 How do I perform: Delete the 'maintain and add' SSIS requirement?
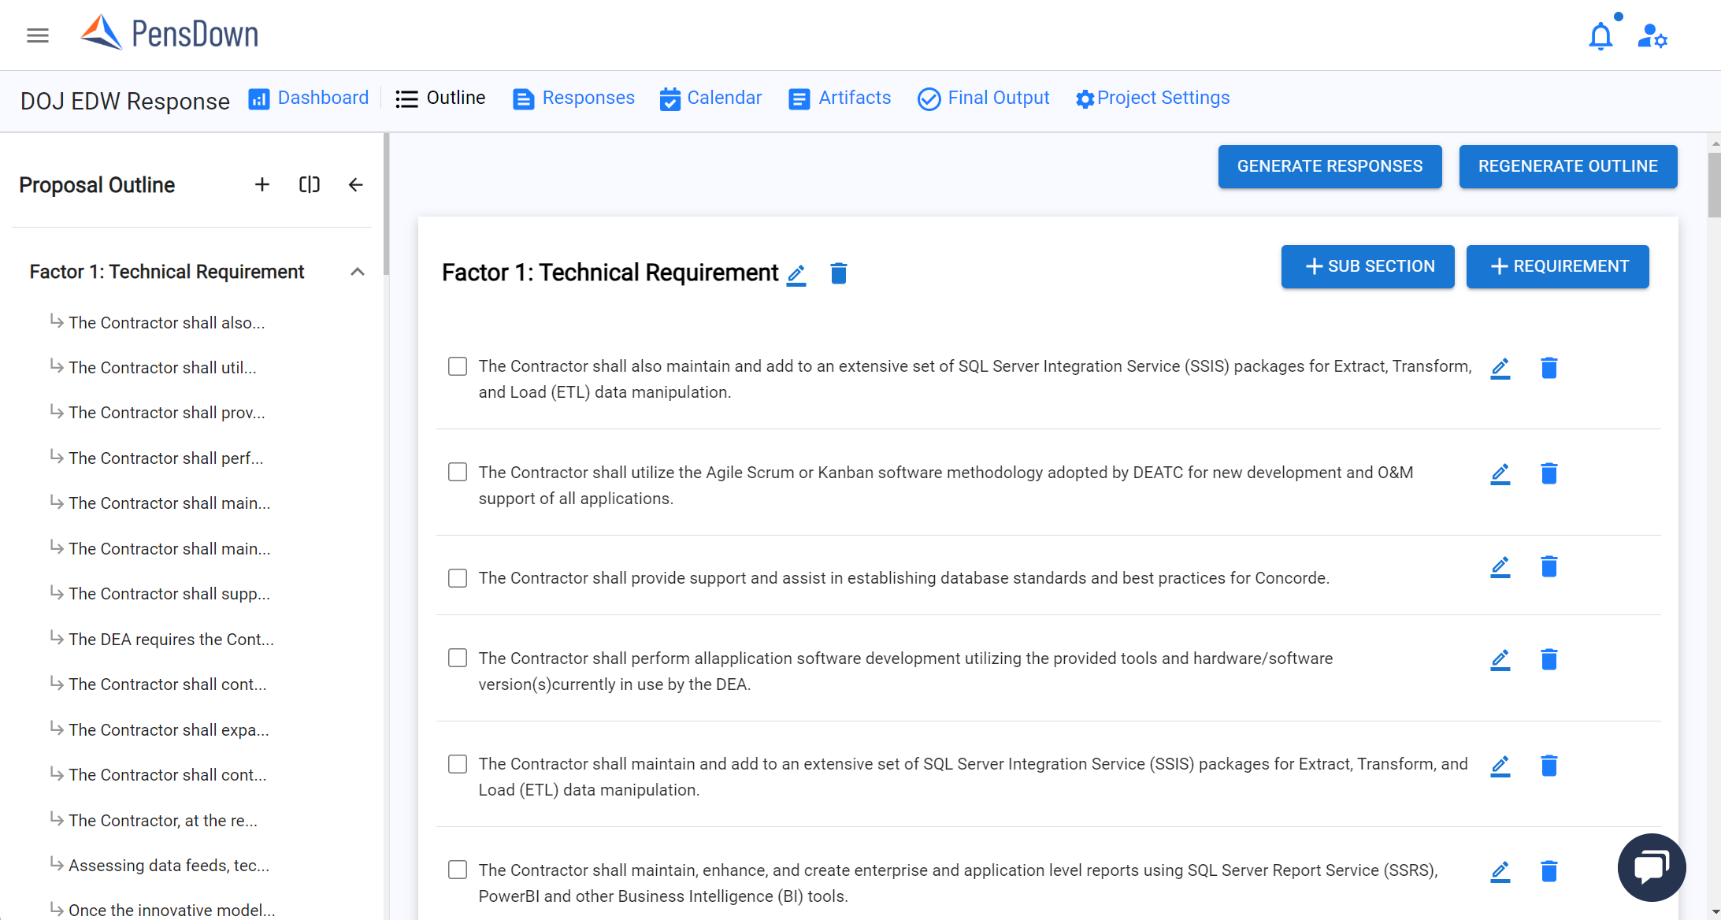(x=1549, y=766)
